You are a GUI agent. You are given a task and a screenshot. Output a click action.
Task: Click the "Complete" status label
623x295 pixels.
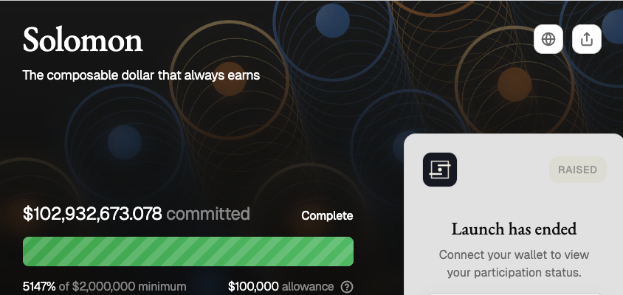[x=327, y=215]
